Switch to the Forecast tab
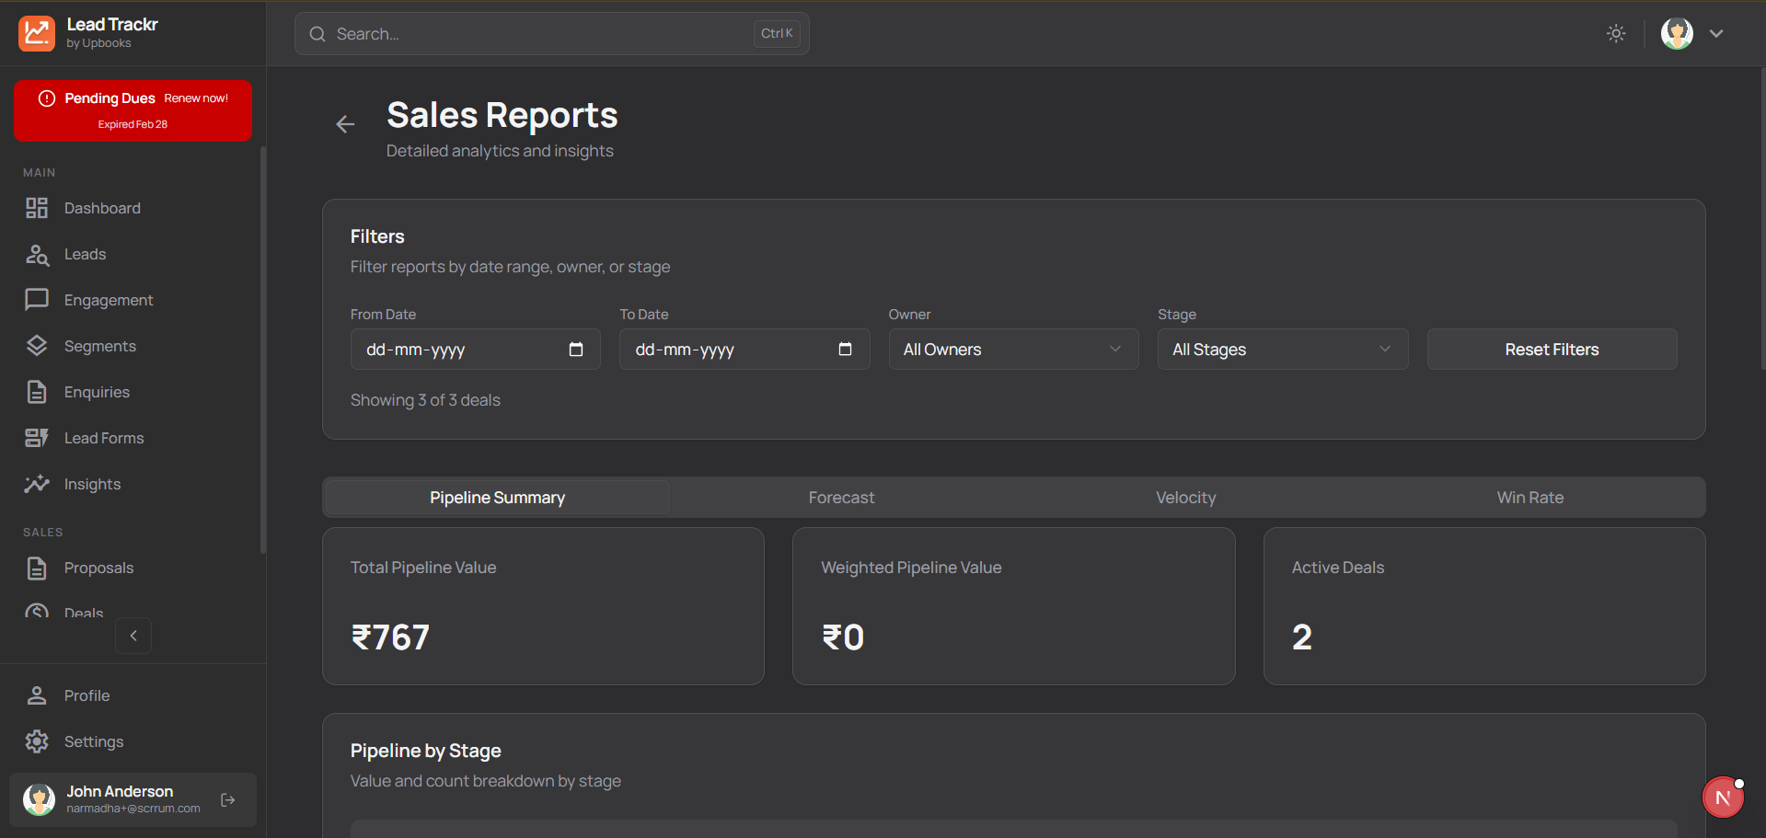Screen dimensions: 1766x838 coord(841,498)
